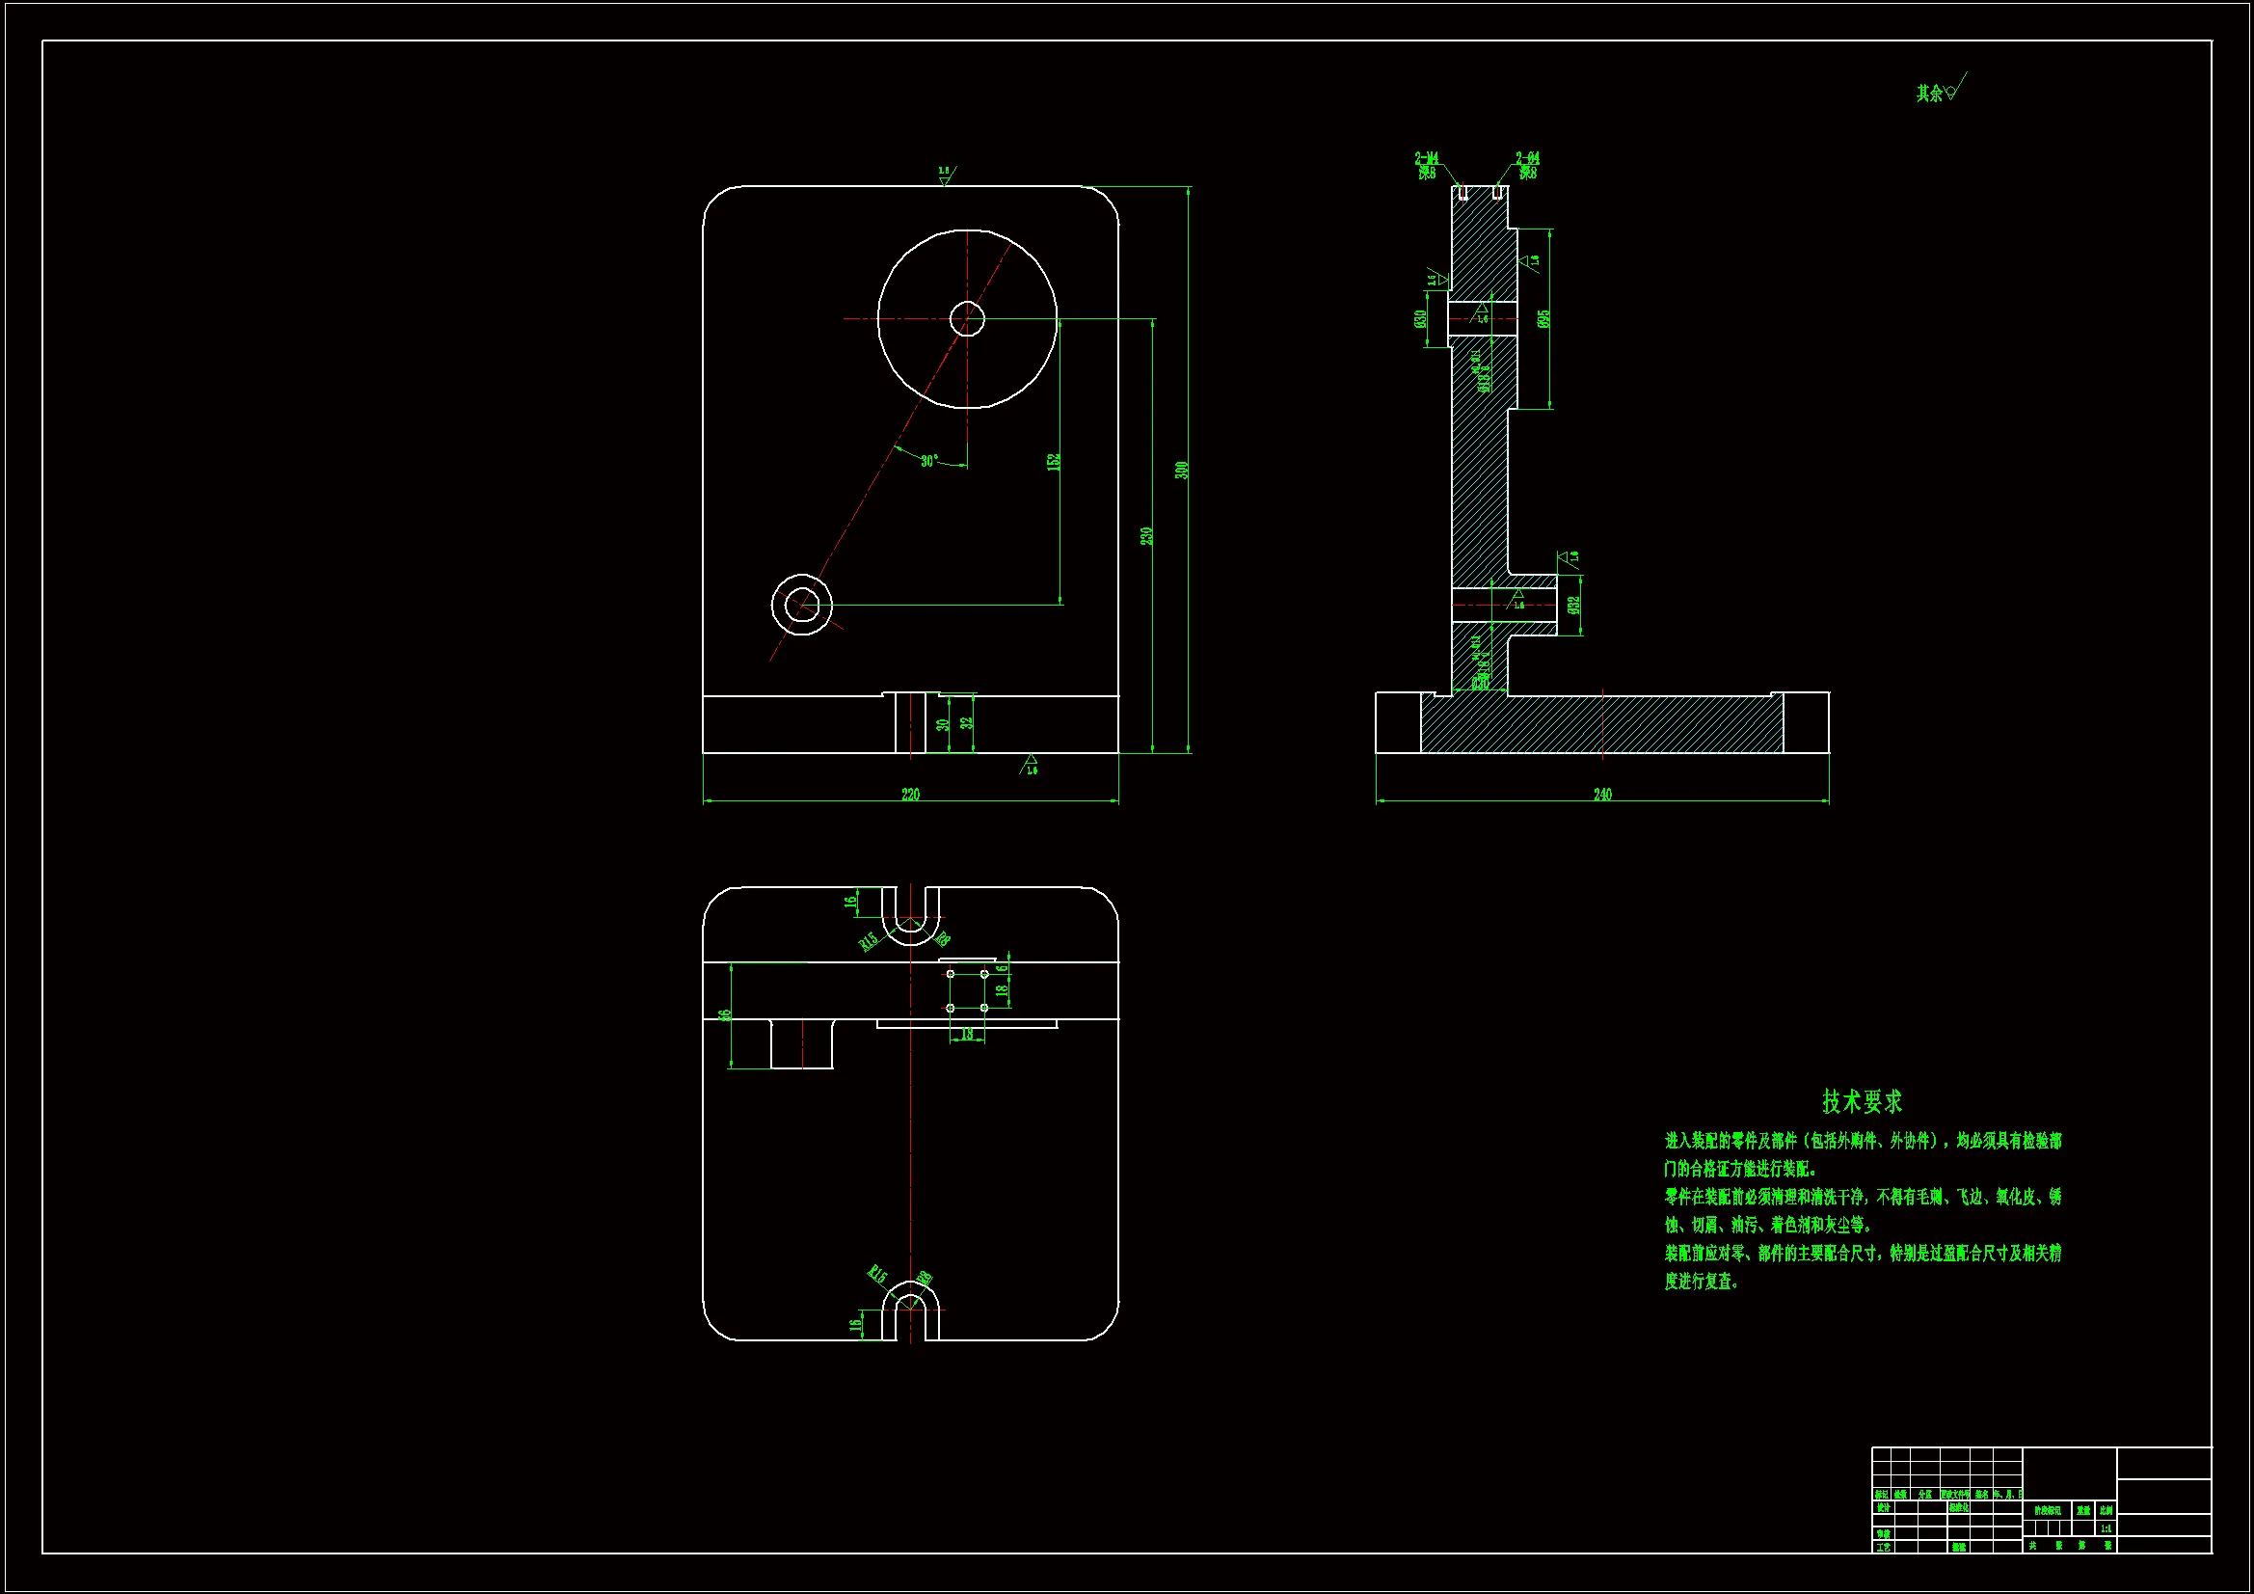The height and width of the screenshot is (1594, 2254).
Task: Select the small center hole in large circle
Action: point(967,318)
